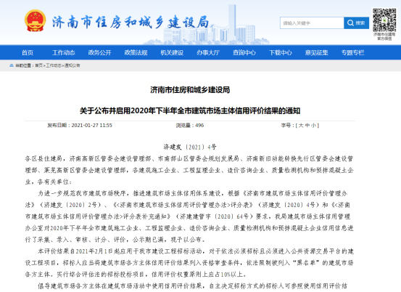The height and width of the screenshot is (292, 401).
Task: Click the 工作动态 breadcrumb link
Action: click(54, 65)
